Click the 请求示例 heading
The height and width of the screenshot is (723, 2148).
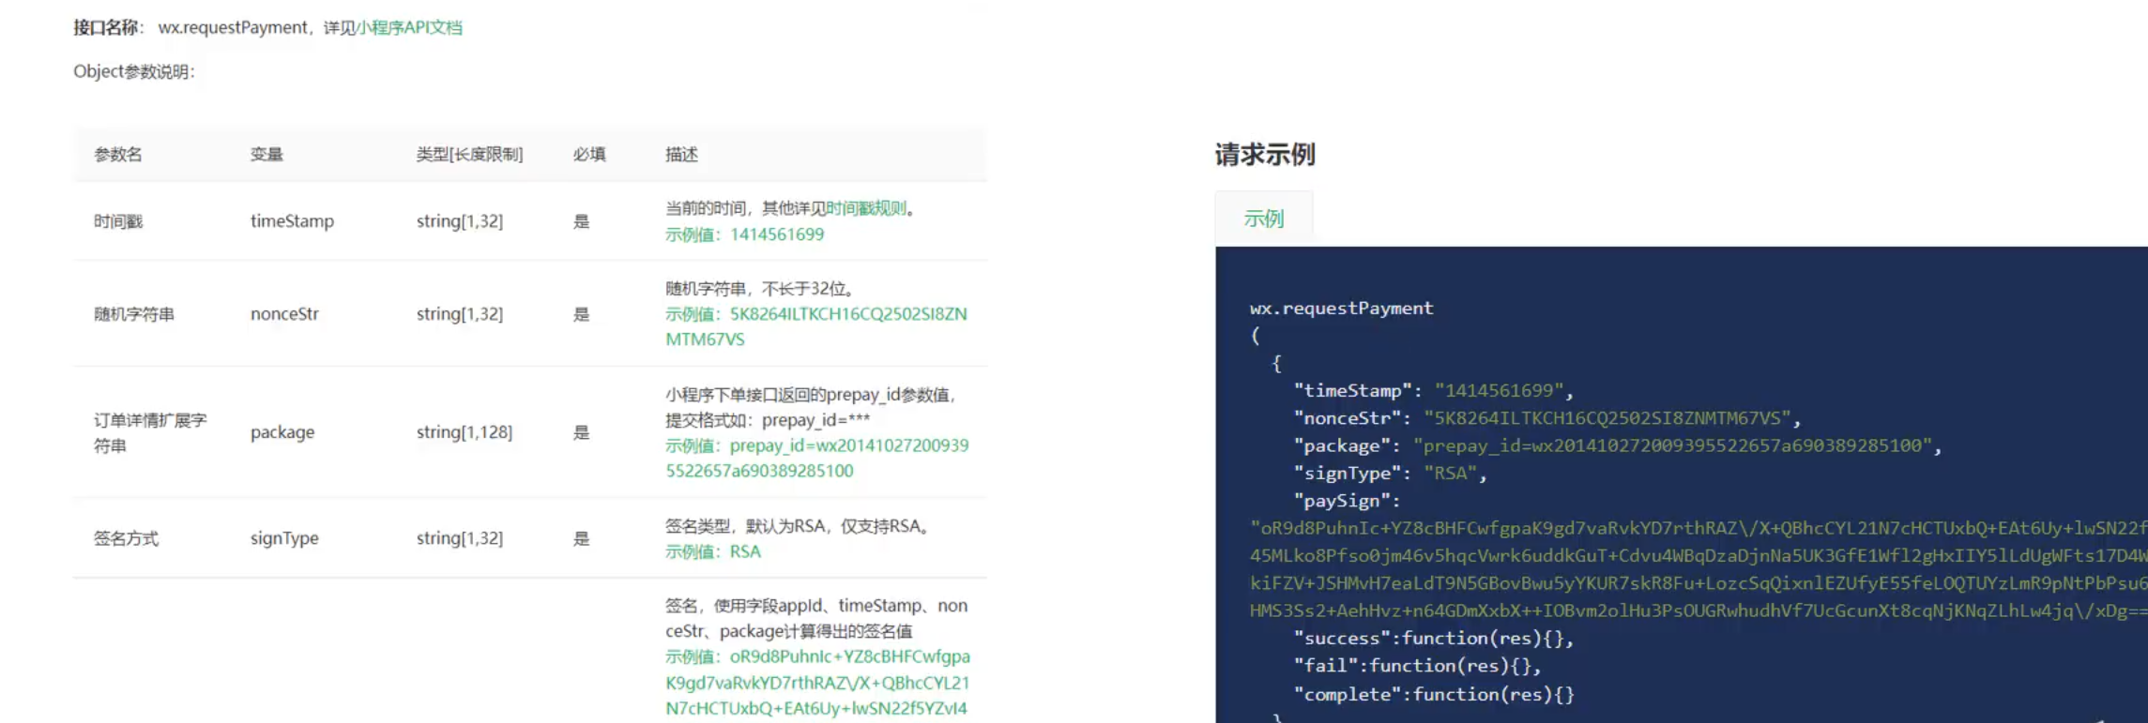(x=1265, y=154)
